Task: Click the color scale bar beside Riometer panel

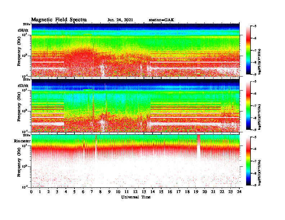Action: click(x=248, y=161)
